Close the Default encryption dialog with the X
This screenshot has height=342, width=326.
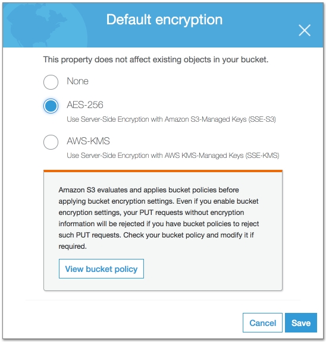click(x=305, y=30)
